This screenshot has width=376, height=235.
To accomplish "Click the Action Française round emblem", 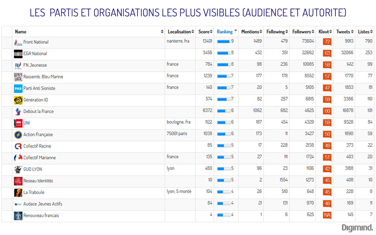I will click(18, 135).
